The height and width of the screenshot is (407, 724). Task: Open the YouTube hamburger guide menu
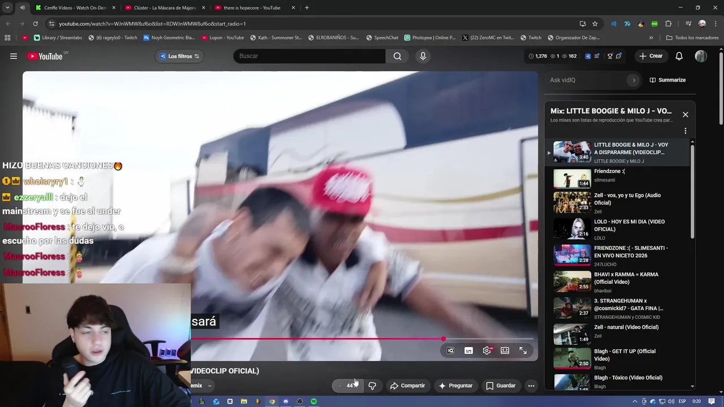point(14,56)
